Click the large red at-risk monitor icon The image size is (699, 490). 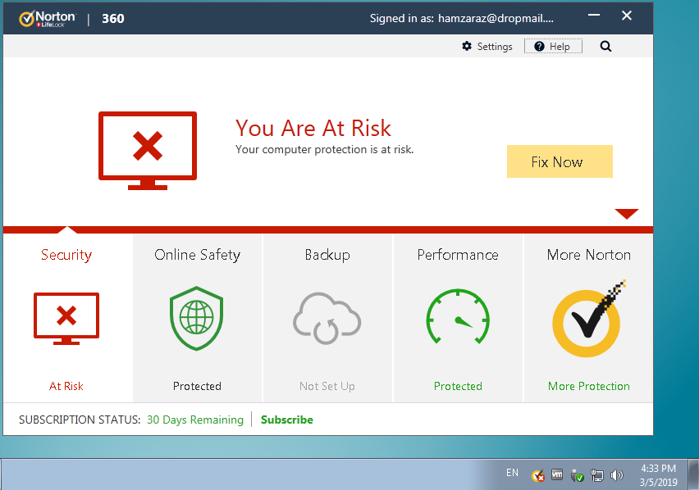pos(148,151)
